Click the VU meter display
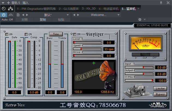This screenshot has height=111, width=172. [146, 43]
